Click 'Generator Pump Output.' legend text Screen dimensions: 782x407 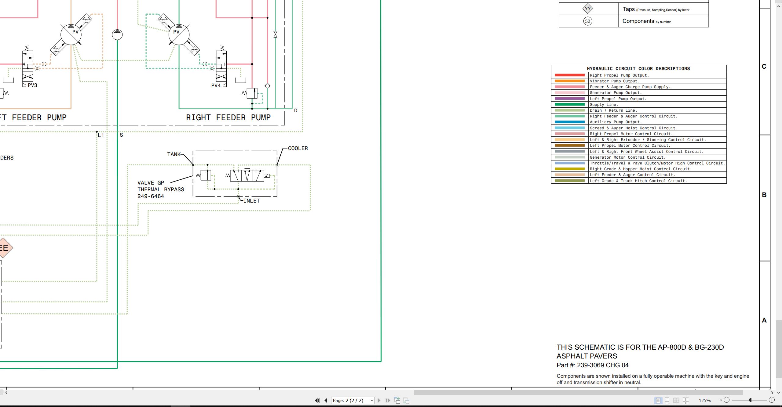[616, 93]
